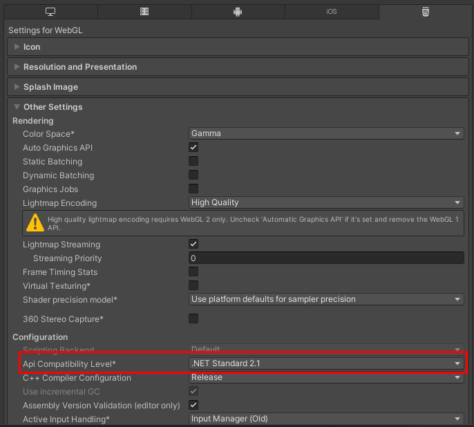Switch to the Android platform tab icon
This screenshot has width=474, height=427.
pyautogui.click(x=238, y=12)
